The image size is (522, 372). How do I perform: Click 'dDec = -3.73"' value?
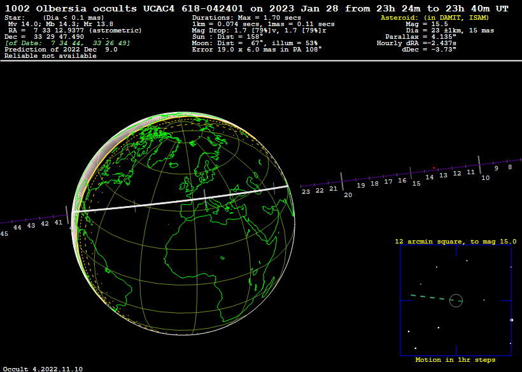429,50
